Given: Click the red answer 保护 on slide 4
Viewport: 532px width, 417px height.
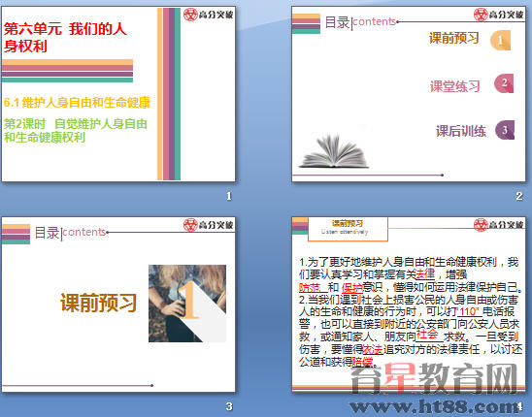Looking at the screenshot, I should pos(351,287).
